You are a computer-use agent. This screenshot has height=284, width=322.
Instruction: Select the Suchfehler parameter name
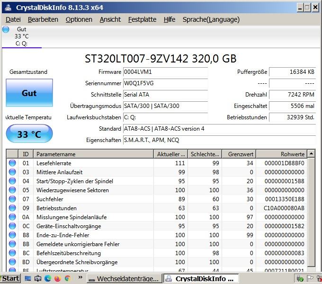[x=50, y=199]
